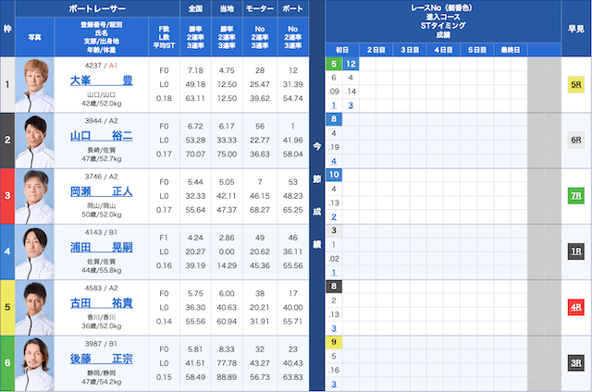592x392 pixels.
Task: Click green race number 5 cell
Action: click(x=334, y=64)
